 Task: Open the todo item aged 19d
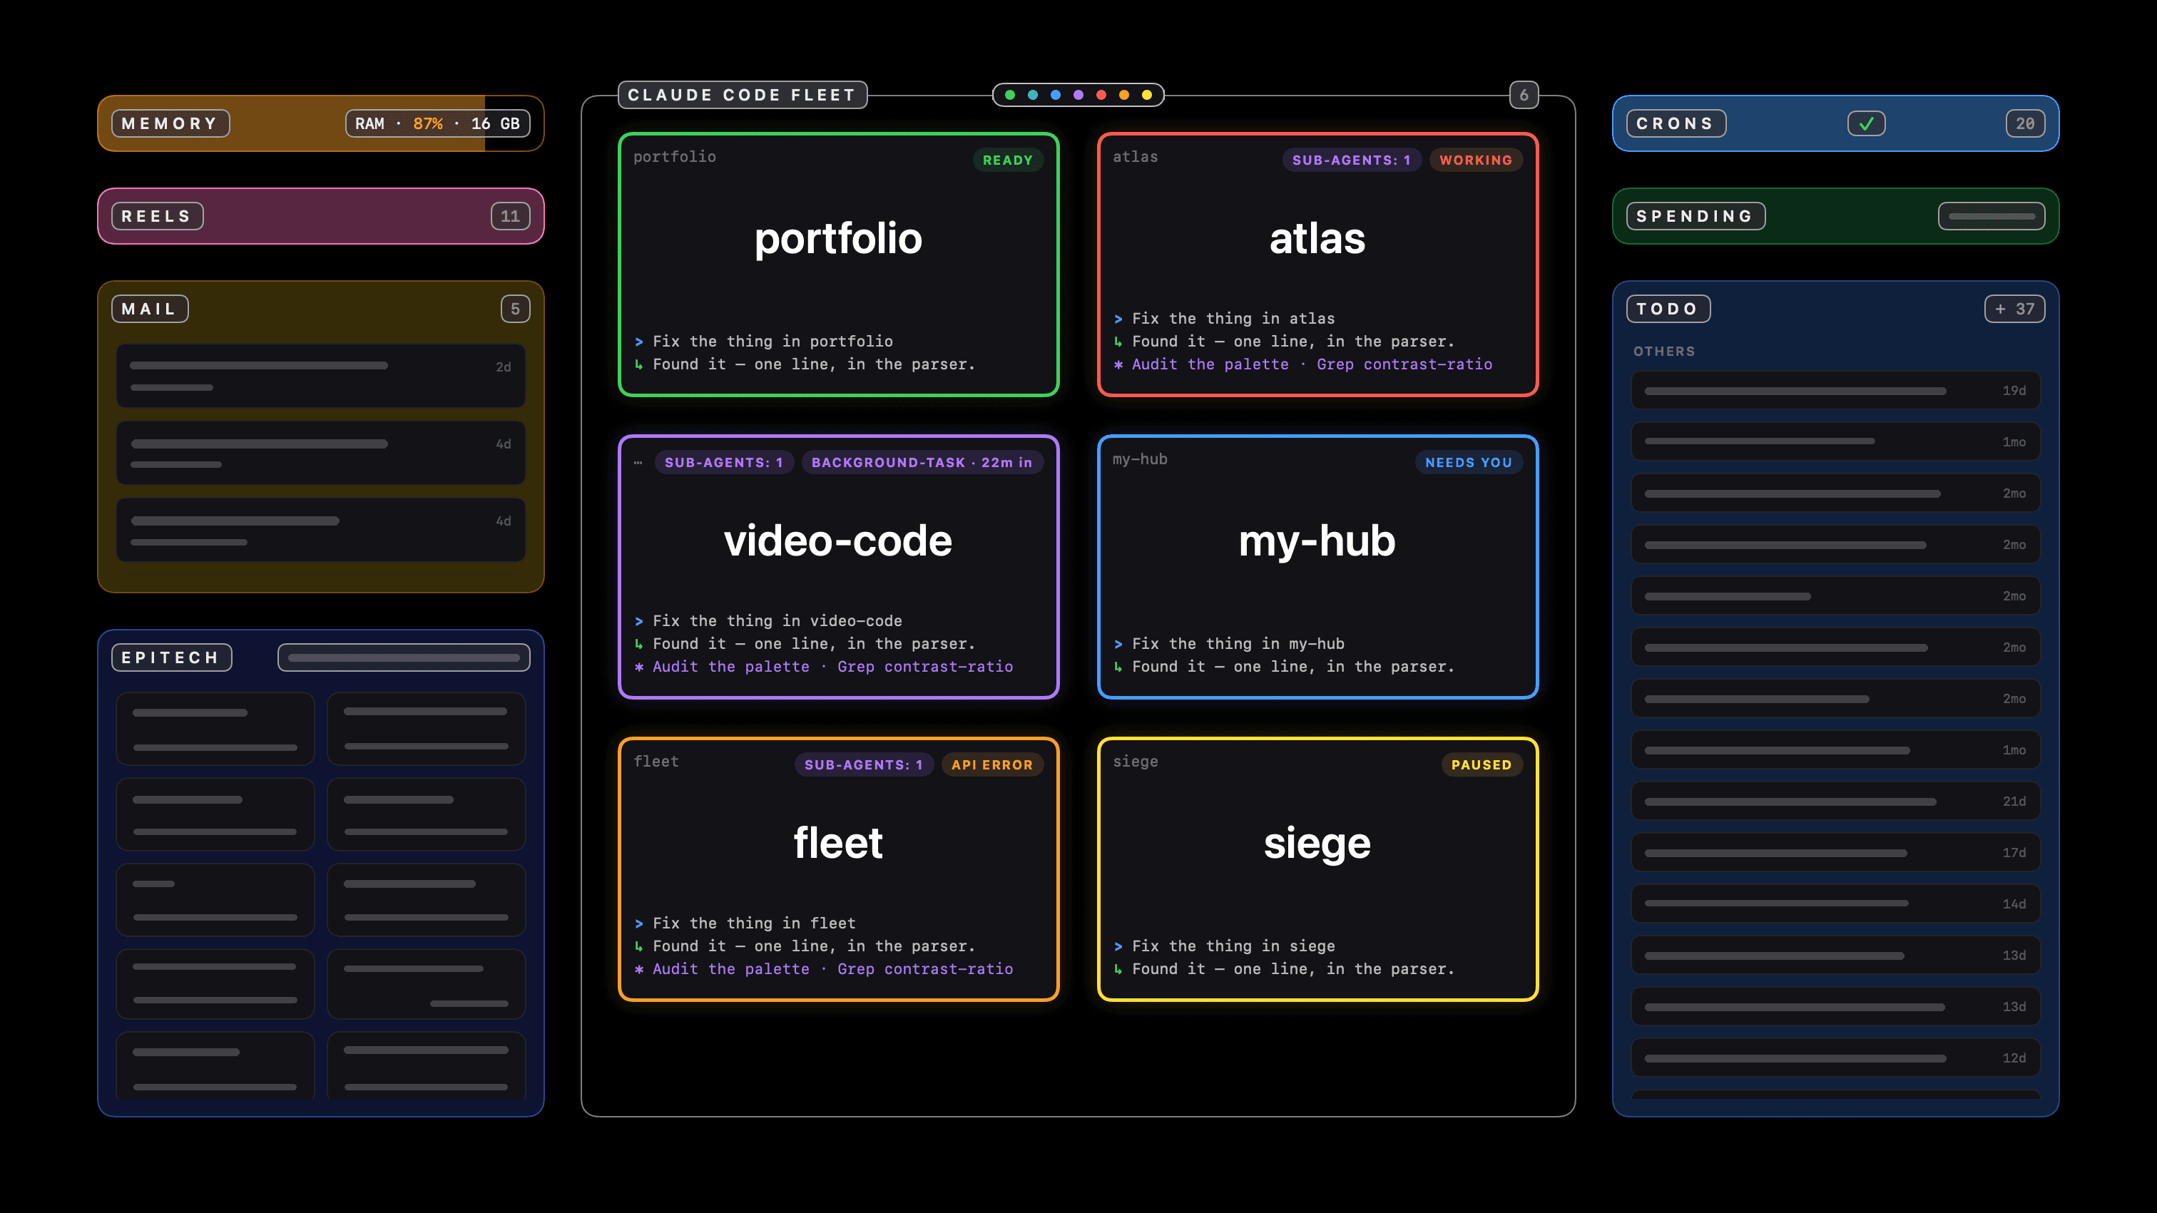(1835, 391)
